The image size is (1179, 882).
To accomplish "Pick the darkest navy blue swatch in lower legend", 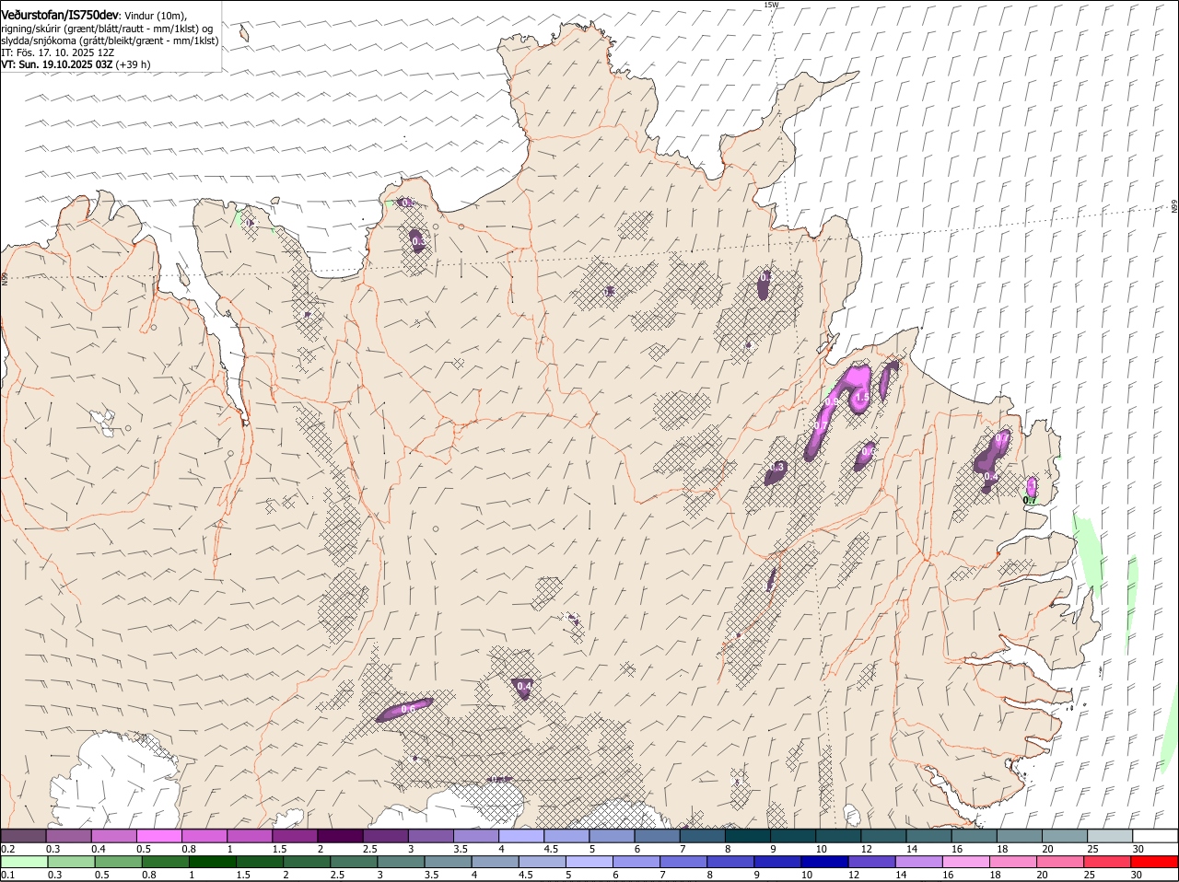I will (823, 862).
